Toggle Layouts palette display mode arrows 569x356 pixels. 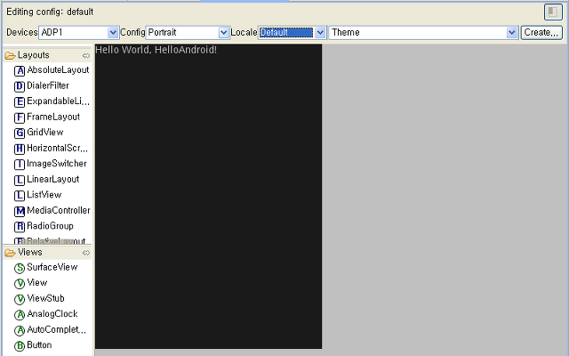pyautogui.click(x=86, y=55)
